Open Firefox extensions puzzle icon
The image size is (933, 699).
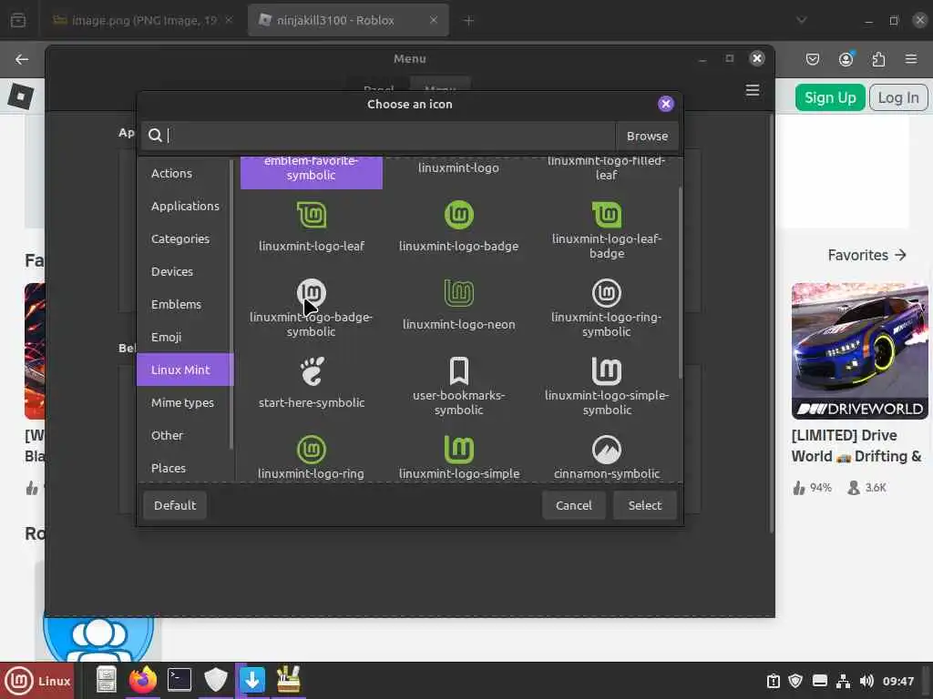(878, 59)
